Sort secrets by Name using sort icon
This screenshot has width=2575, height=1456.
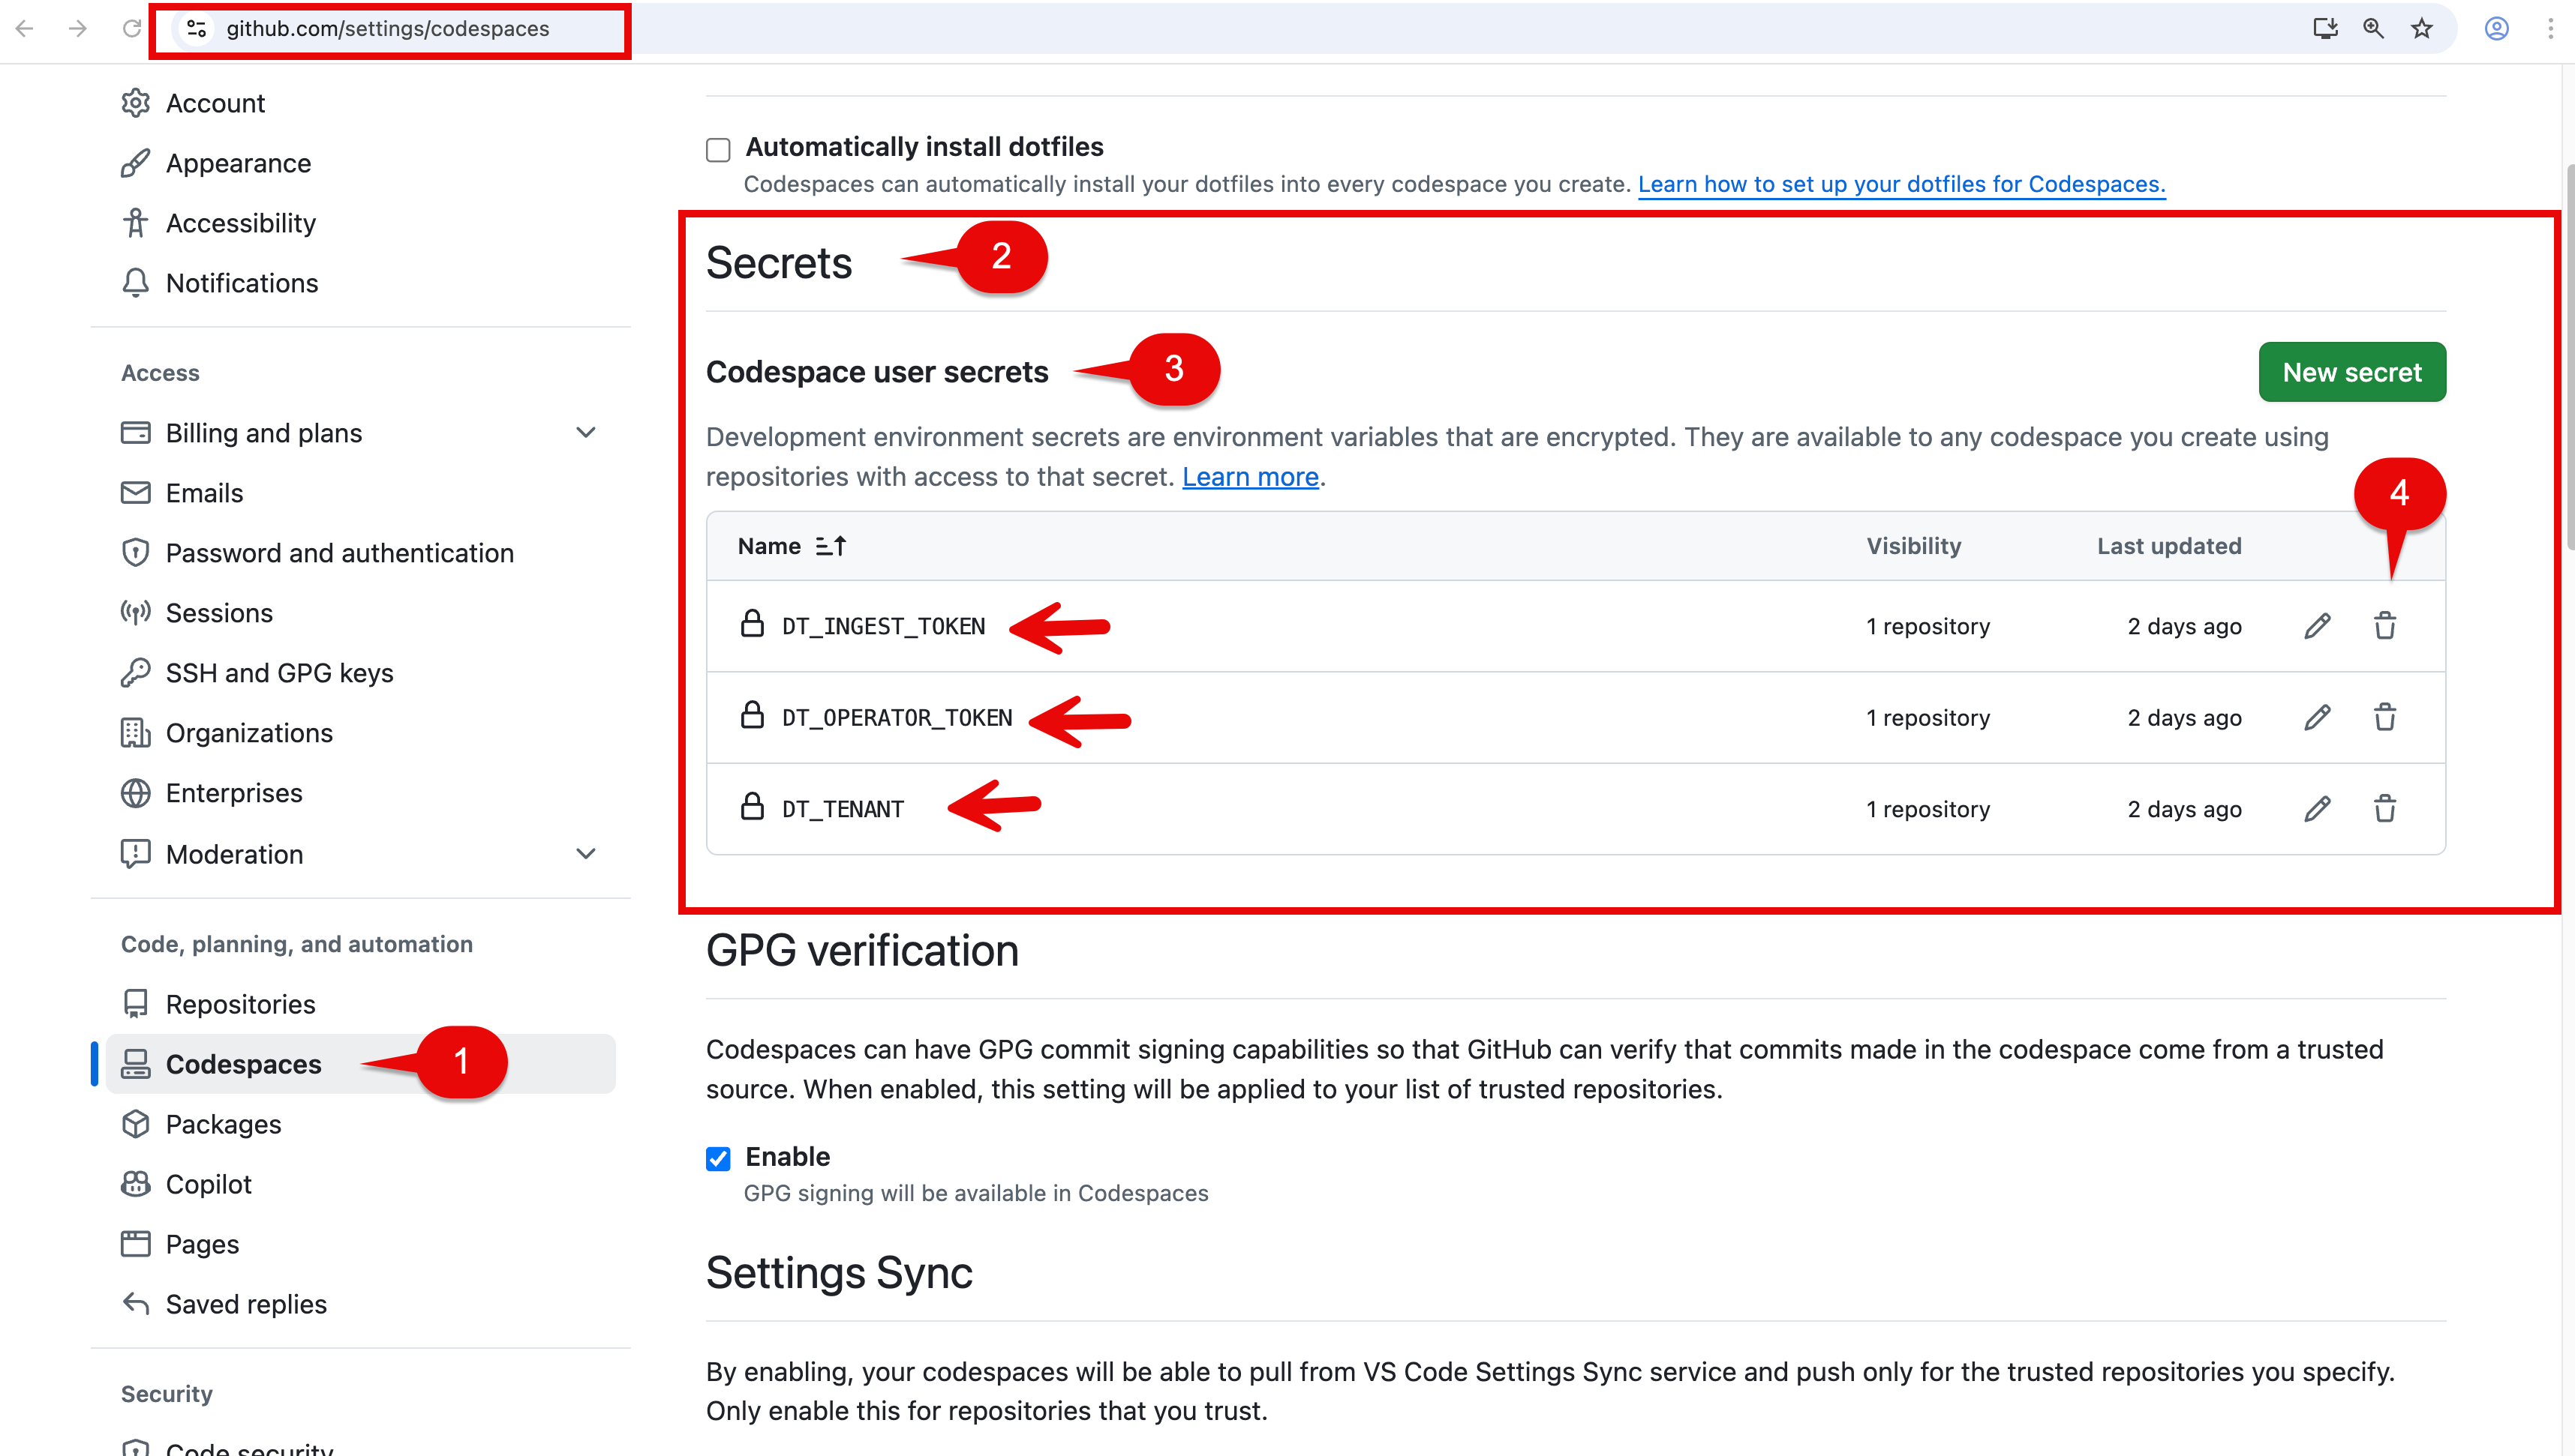tap(831, 546)
